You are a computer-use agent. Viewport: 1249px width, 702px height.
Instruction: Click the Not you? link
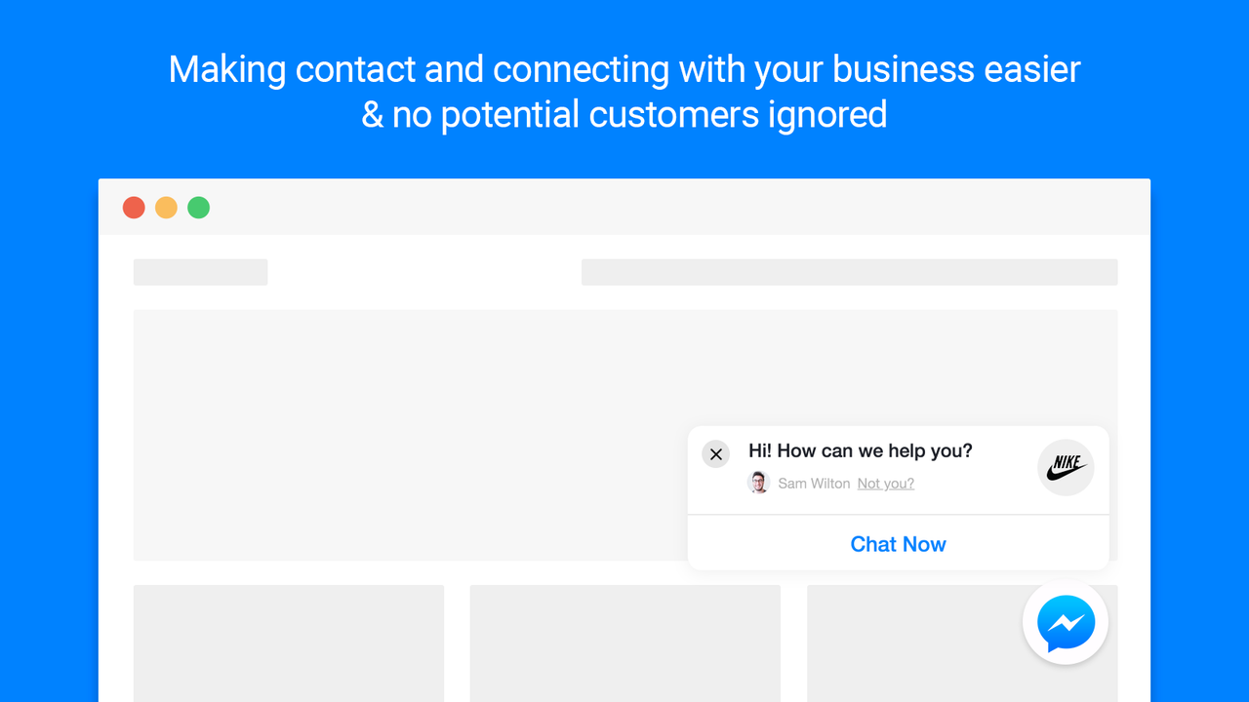(x=885, y=483)
